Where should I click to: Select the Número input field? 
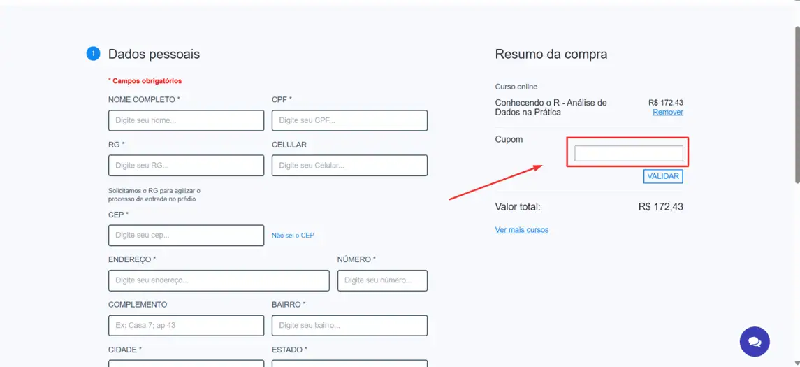[382, 280]
